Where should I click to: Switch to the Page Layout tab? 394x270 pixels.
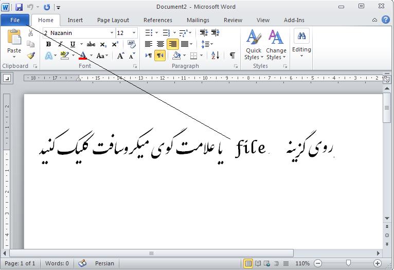(113, 20)
